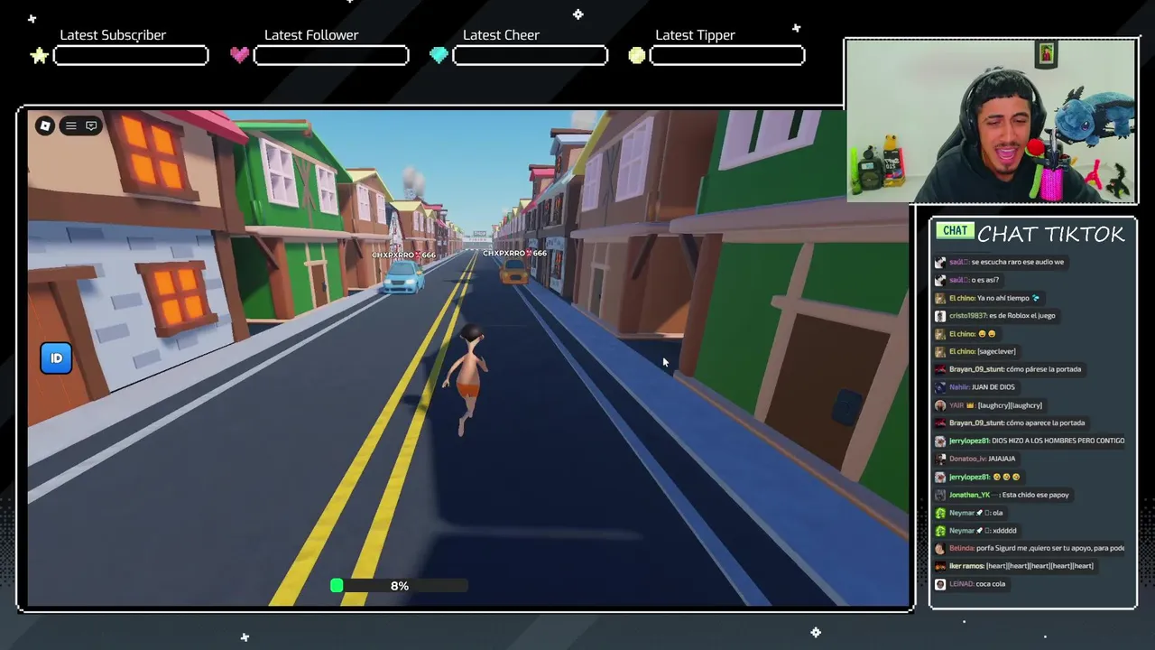Click the blue ID button

(x=56, y=358)
